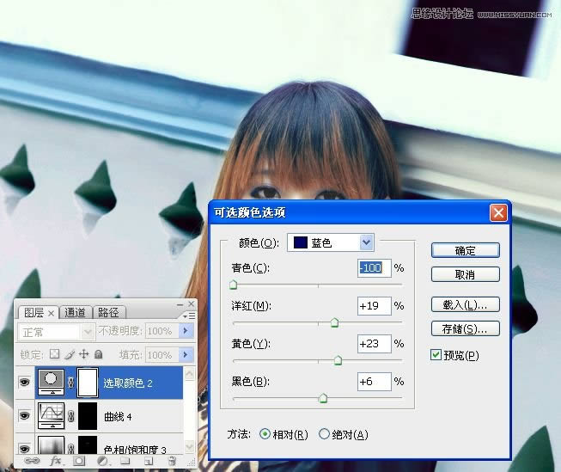
Task: Click the layer styles fx icon
Action: (57, 462)
